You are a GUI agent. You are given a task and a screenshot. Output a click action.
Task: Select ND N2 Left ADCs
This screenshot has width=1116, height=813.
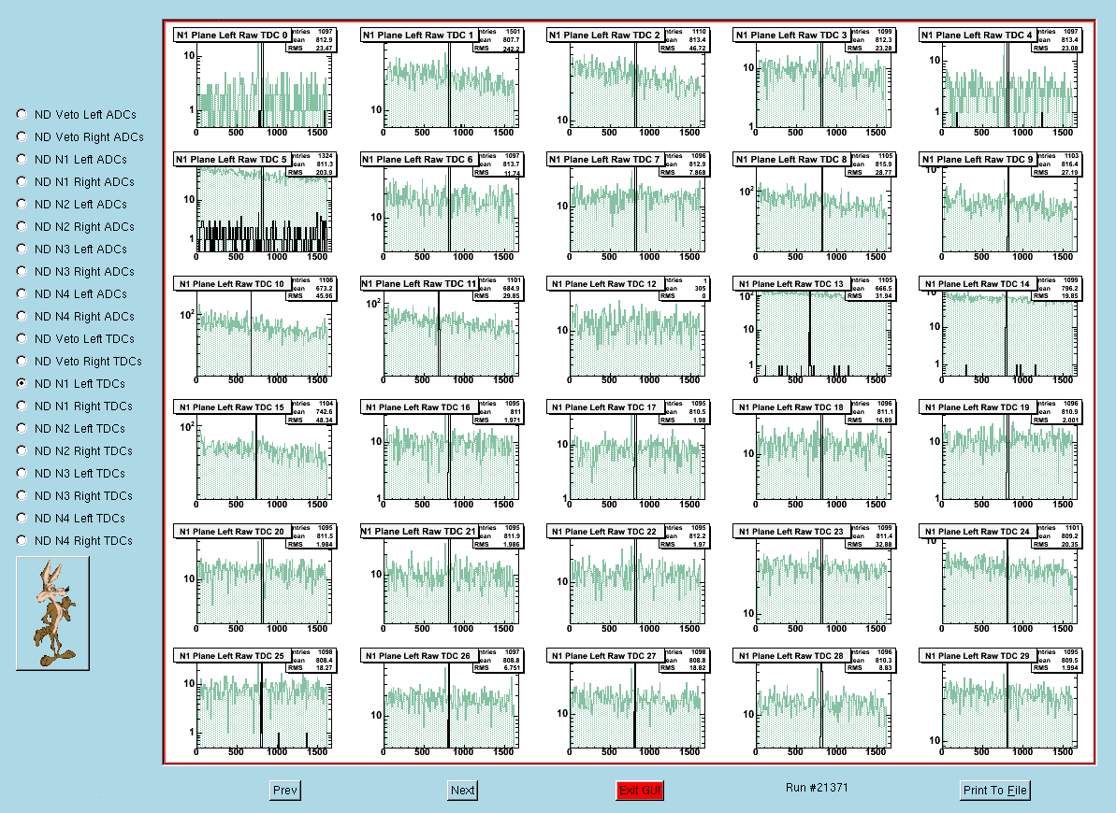point(22,204)
